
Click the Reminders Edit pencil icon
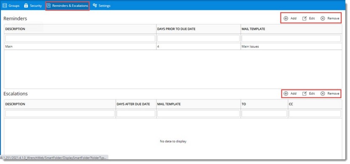coord(305,18)
